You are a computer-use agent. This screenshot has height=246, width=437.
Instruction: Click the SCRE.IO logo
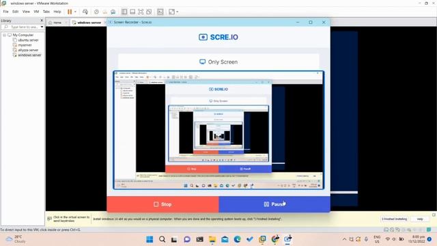[x=218, y=37]
